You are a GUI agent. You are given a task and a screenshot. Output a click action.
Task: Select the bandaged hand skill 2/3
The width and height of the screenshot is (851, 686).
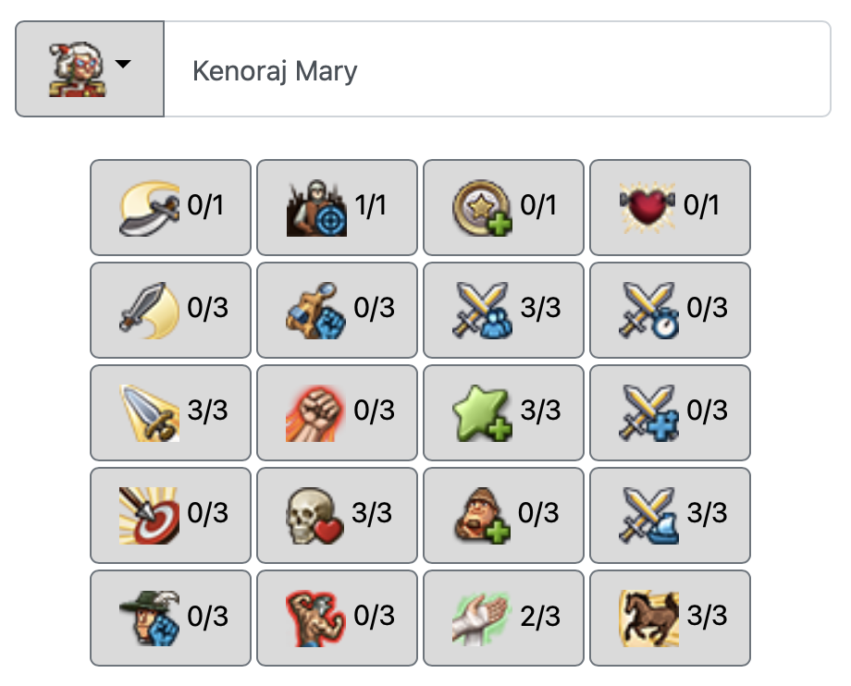click(x=503, y=618)
